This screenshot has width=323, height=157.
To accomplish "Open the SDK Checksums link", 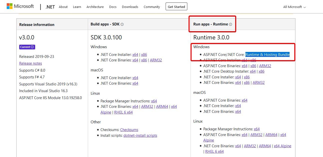I will [x=129, y=130].
